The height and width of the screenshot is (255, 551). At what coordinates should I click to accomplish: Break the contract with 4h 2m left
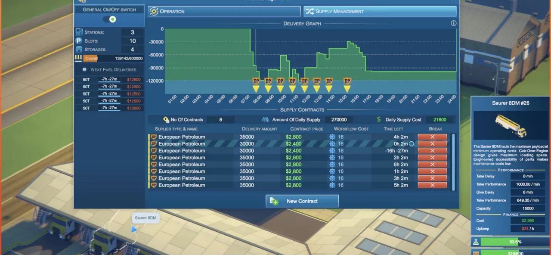[x=432, y=137]
